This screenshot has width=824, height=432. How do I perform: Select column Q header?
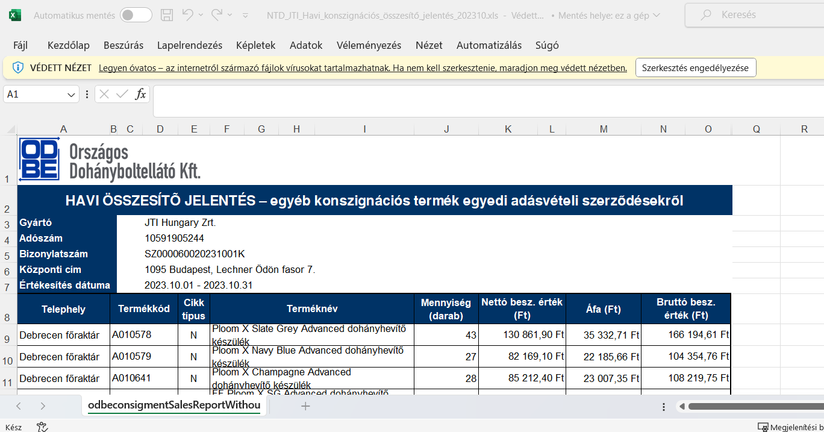(757, 129)
